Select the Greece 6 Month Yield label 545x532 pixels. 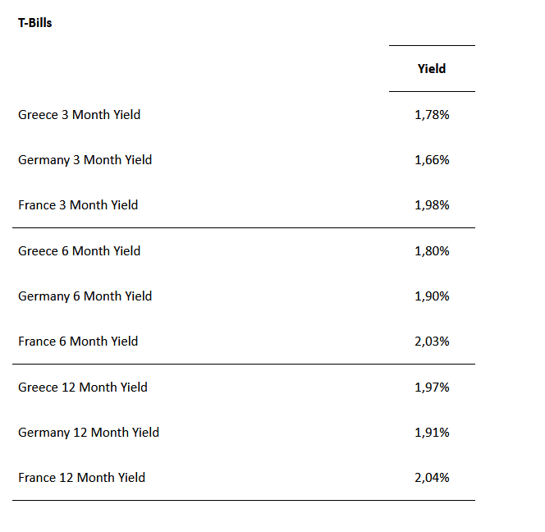pyautogui.click(x=79, y=251)
